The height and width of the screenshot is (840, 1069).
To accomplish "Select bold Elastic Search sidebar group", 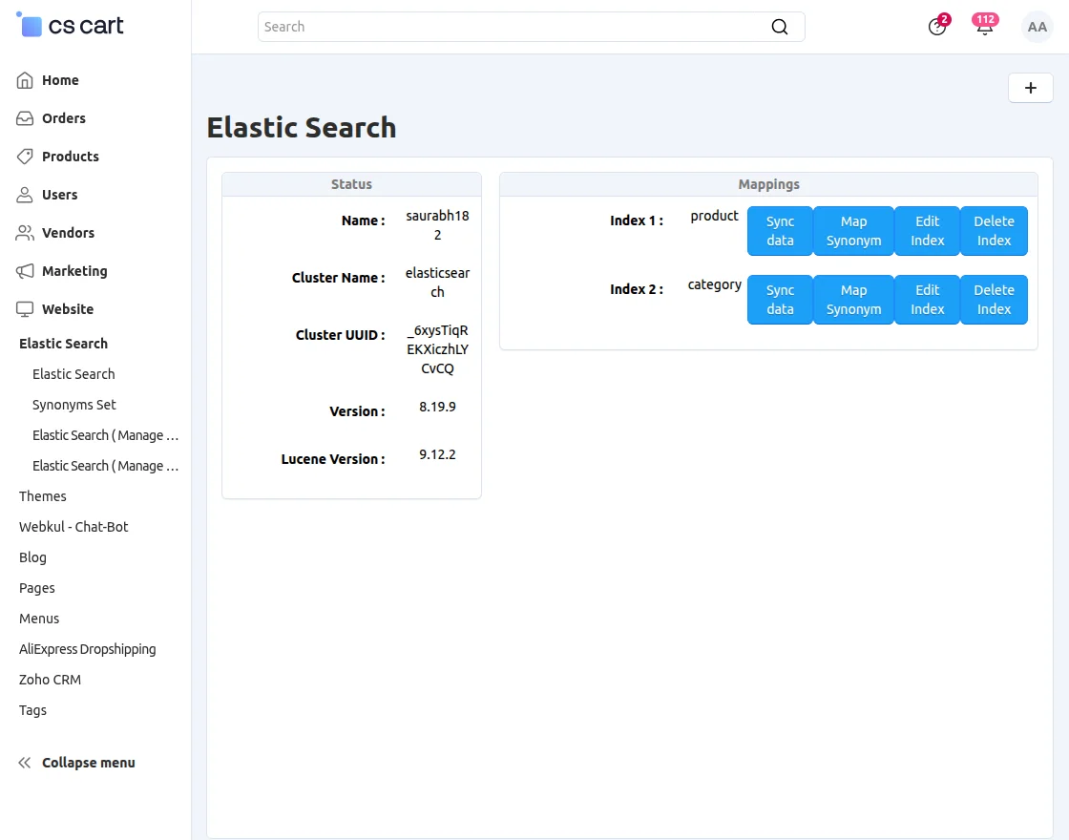I will [63, 344].
